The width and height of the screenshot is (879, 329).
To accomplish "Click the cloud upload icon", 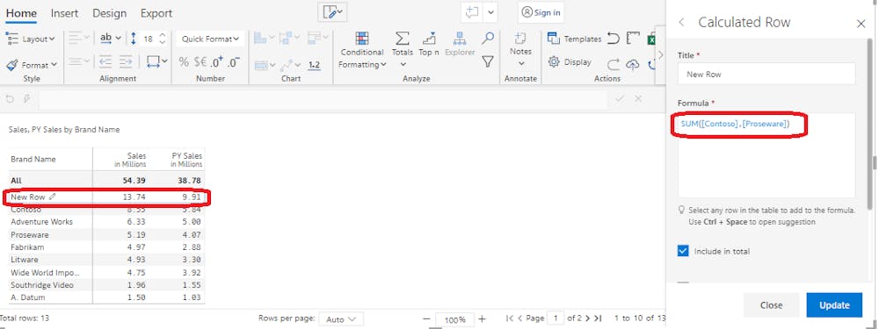I will pyautogui.click(x=633, y=64).
